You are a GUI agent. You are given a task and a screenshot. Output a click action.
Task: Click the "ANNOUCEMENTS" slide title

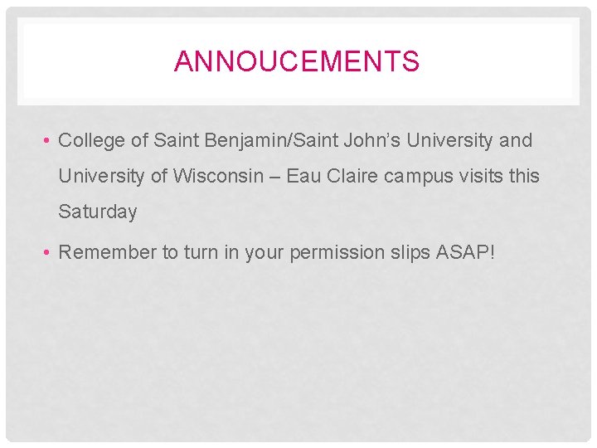[297, 61]
